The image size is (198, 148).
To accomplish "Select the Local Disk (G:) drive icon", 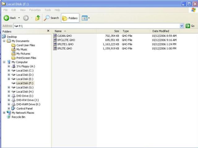I will click(x=13, y=87).
